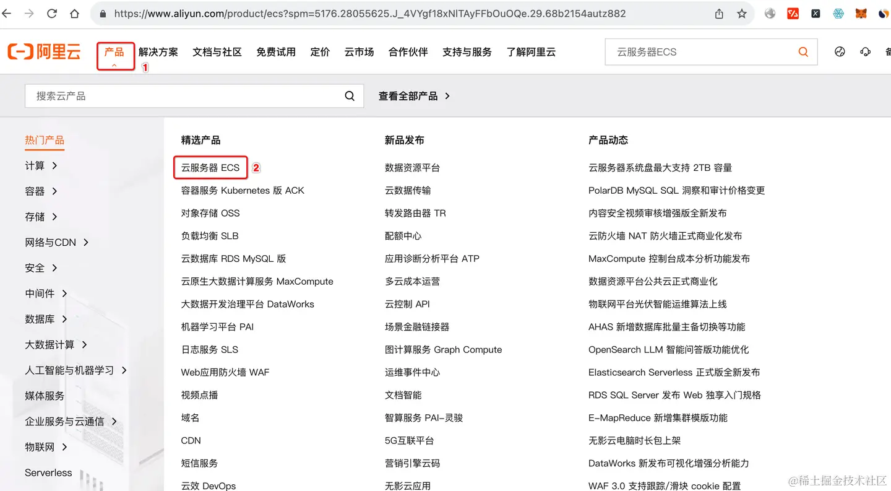Open 对象存储 OSS link
891x491 pixels.
coord(210,213)
